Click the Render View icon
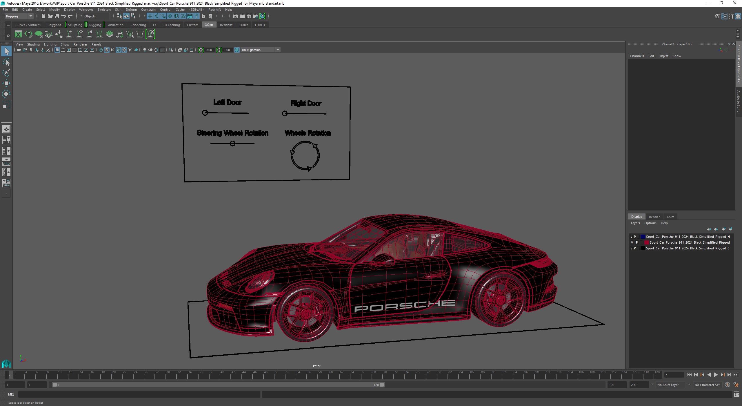The image size is (742, 406). (x=236, y=16)
